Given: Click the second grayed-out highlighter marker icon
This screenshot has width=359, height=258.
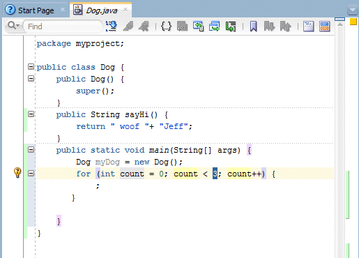Looking at the screenshot, I should (144, 26).
